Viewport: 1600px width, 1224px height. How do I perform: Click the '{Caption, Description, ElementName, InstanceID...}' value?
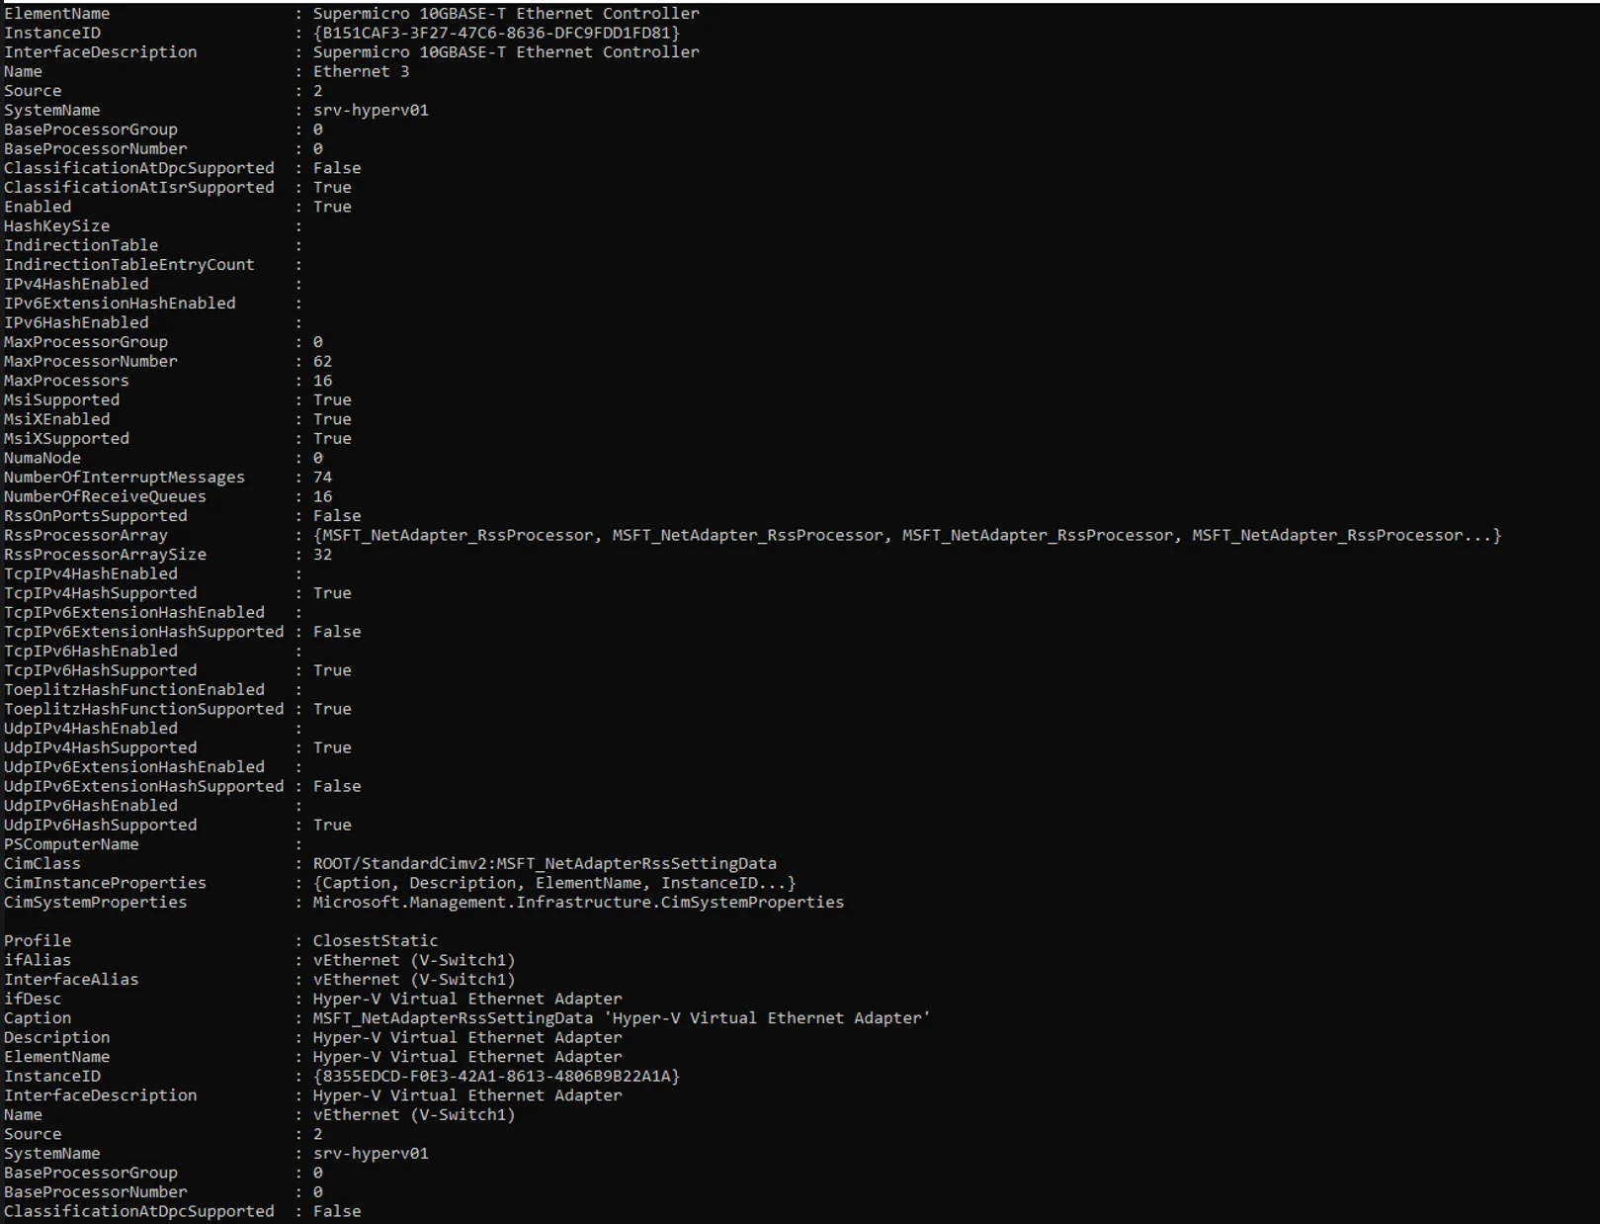(554, 882)
